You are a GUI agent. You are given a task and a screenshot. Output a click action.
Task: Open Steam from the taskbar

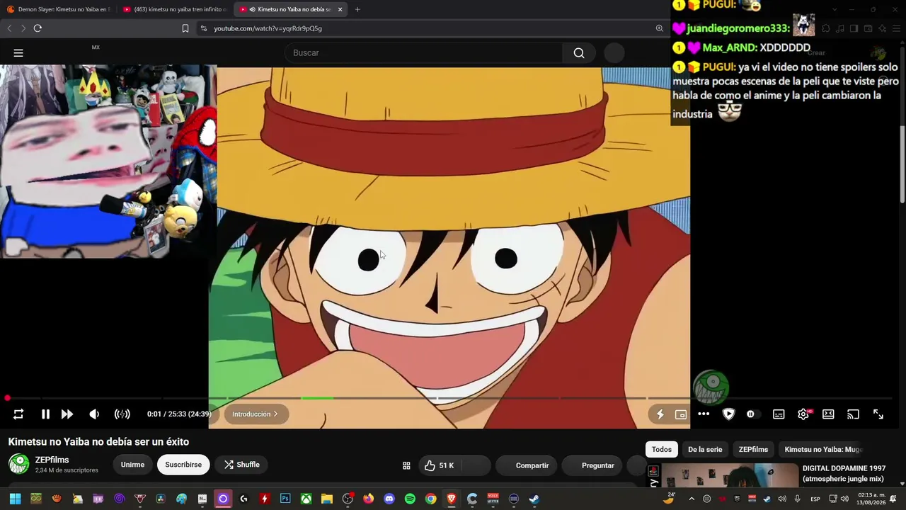coord(534,499)
